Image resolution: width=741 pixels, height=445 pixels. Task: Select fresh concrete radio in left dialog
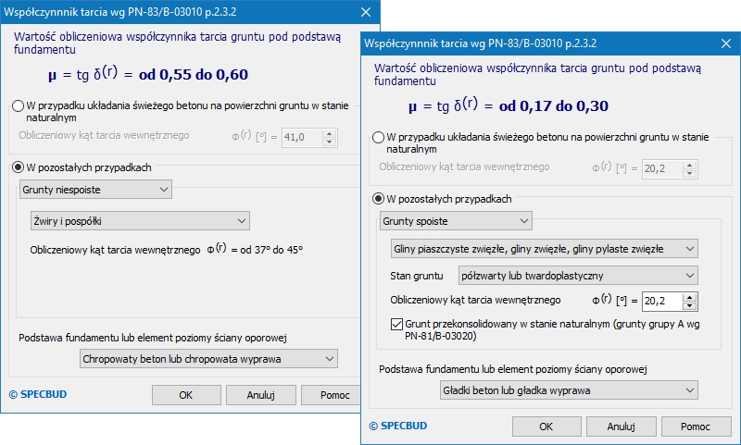(19, 106)
